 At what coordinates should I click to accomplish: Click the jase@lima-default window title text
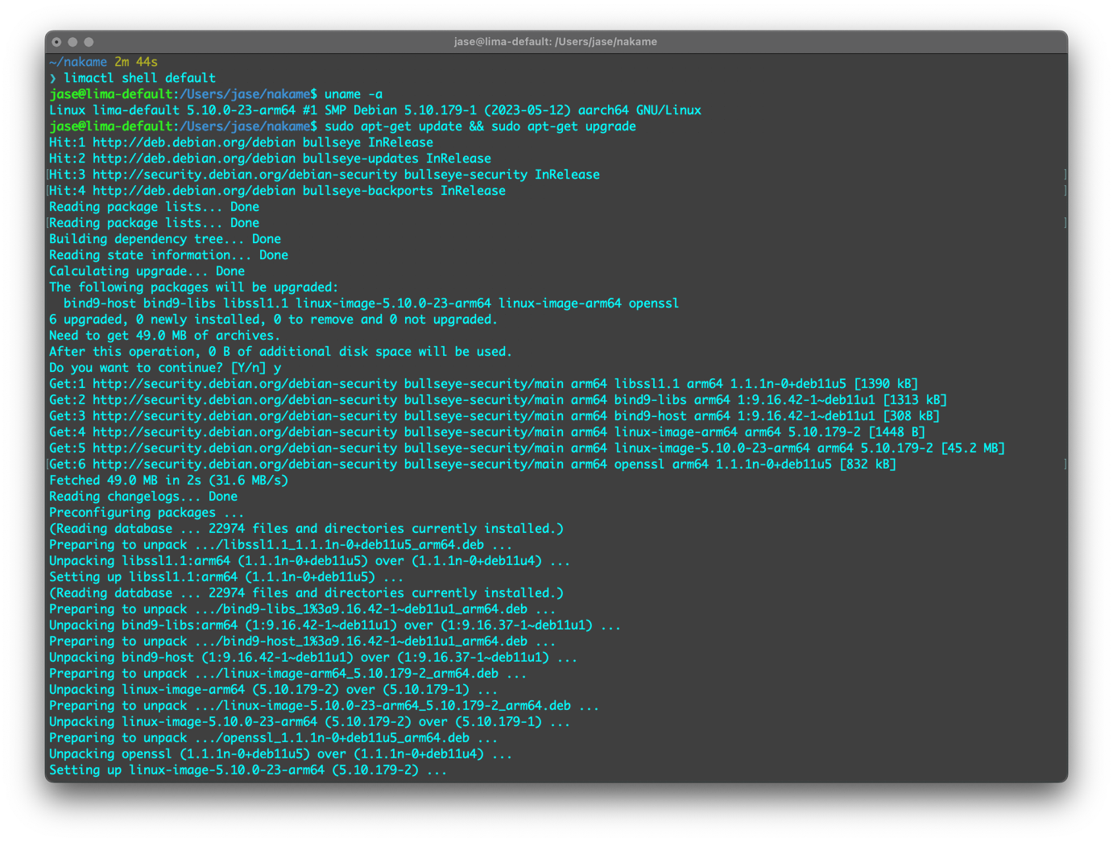555,42
